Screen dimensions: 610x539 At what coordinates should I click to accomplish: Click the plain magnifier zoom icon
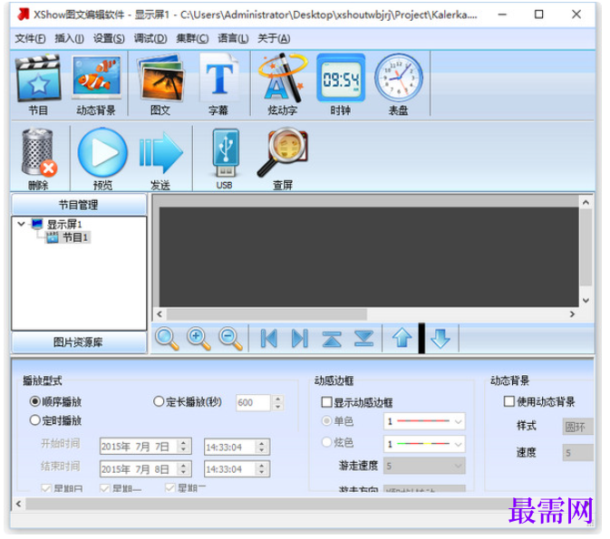[167, 338]
